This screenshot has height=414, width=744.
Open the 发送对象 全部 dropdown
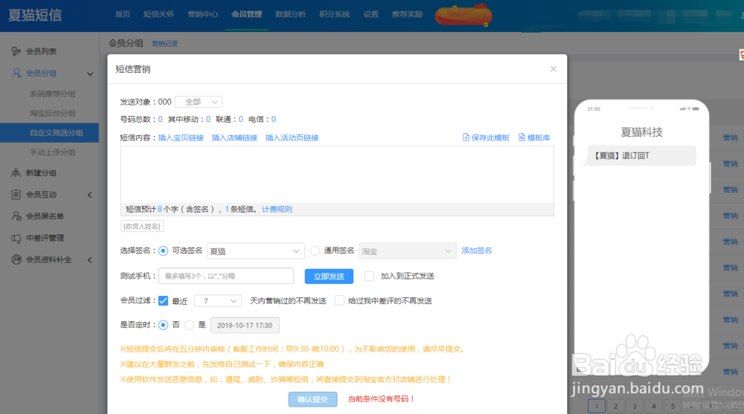(199, 102)
